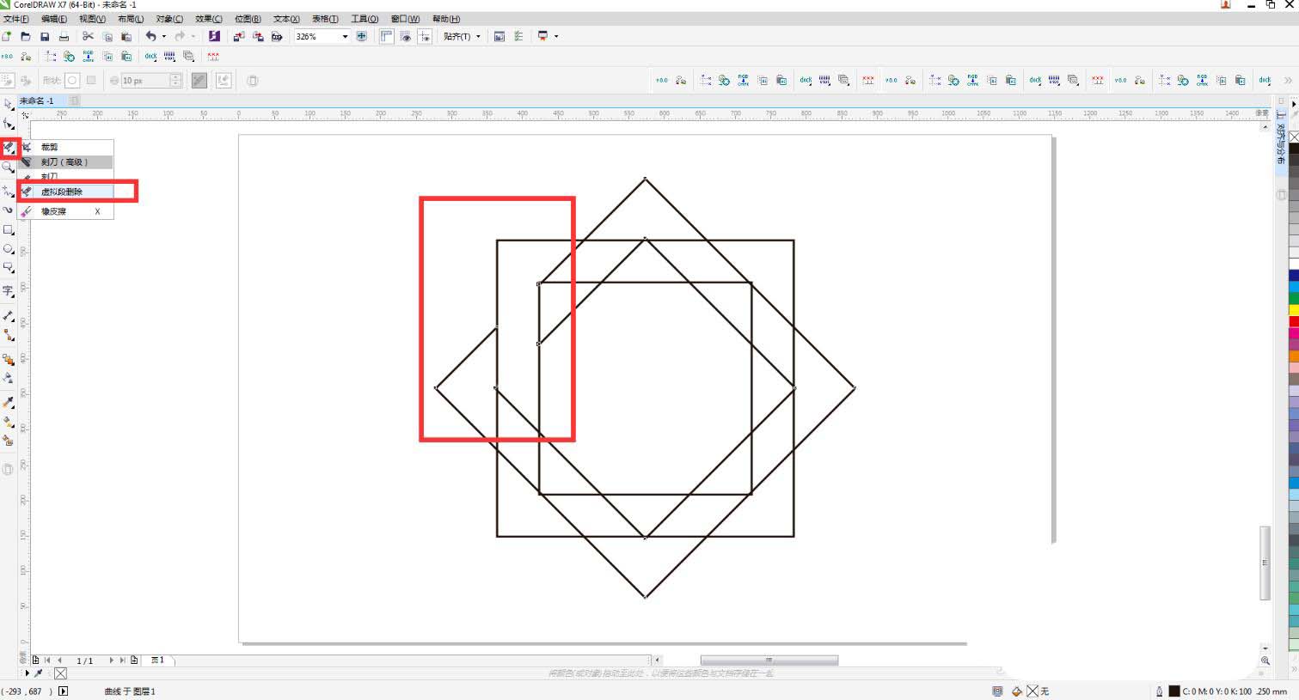Toggle show rulers button in toolbar
The height and width of the screenshot is (700, 1299).
386,36
